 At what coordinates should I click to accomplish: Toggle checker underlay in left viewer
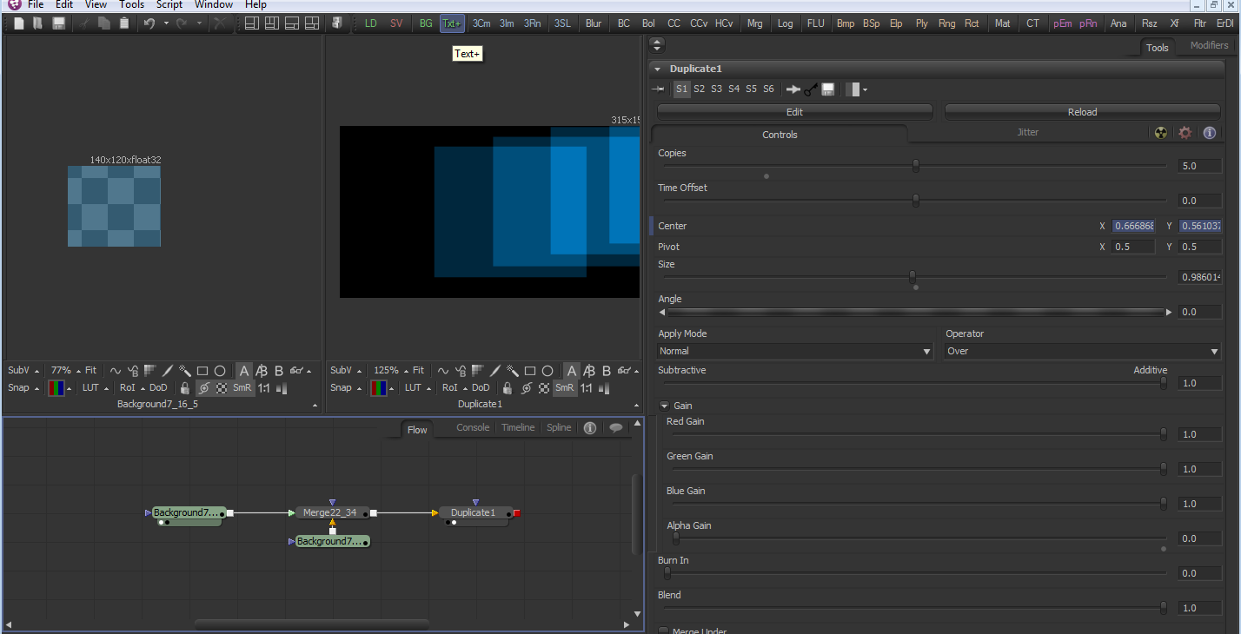tap(221, 388)
